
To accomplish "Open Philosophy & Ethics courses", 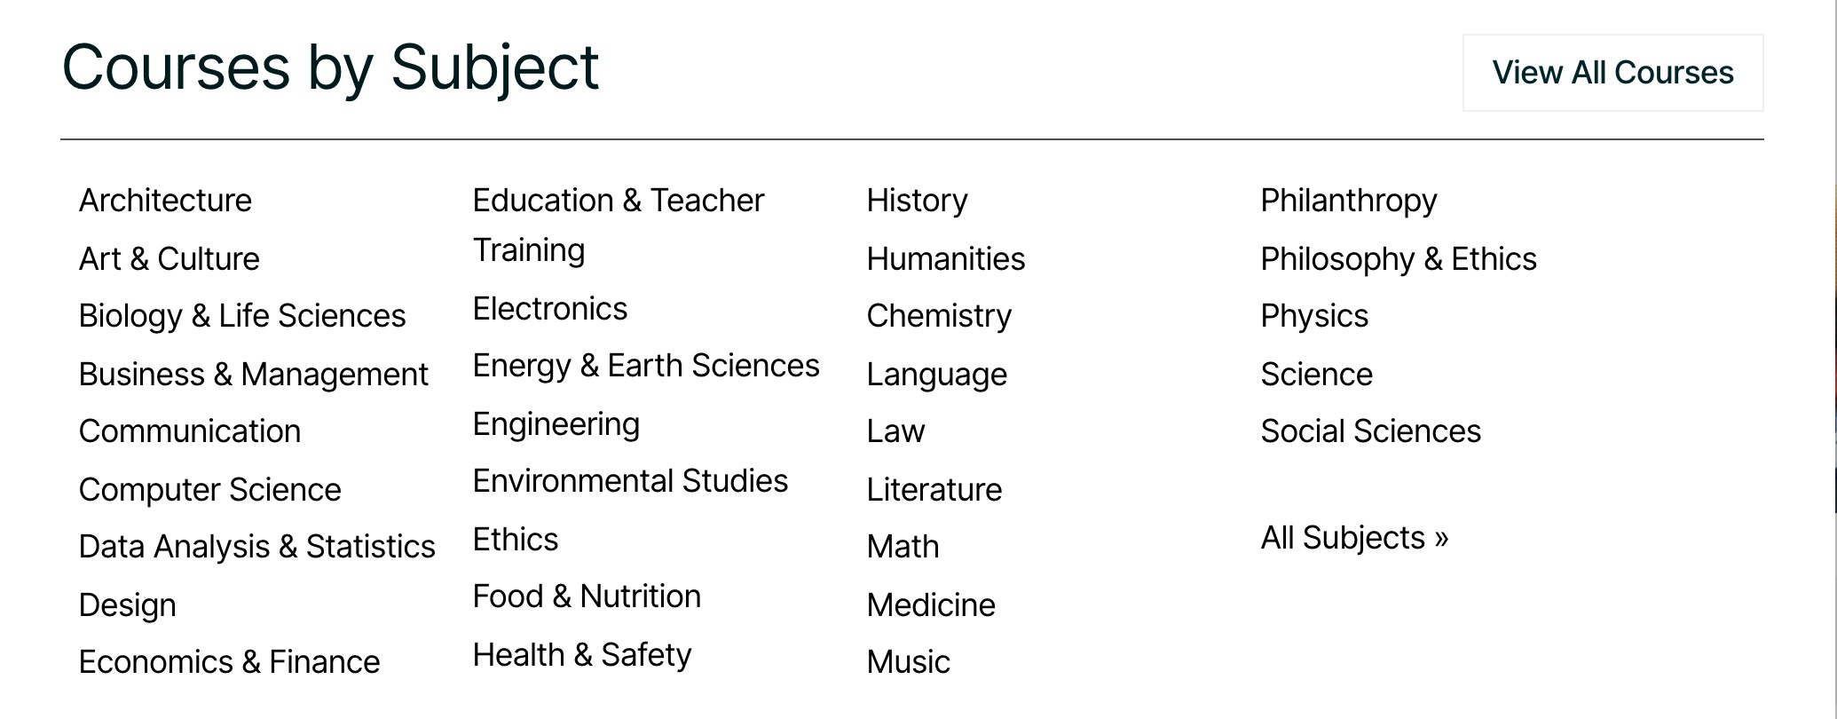I will pos(1398,259).
